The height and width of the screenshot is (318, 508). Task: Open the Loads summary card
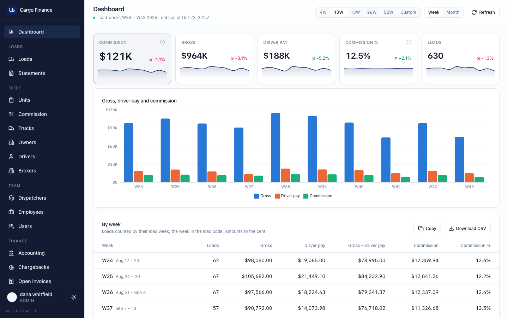460,59
